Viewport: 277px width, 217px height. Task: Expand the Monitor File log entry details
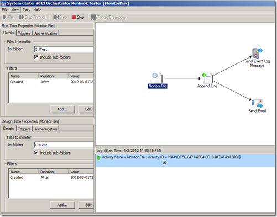[x=164, y=162]
